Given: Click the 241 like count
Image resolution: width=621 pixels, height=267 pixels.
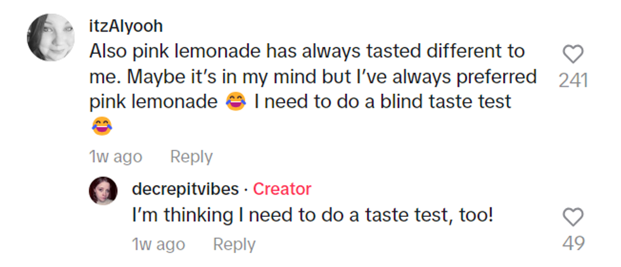Looking at the screenshot, I should [x=573, y=81].
